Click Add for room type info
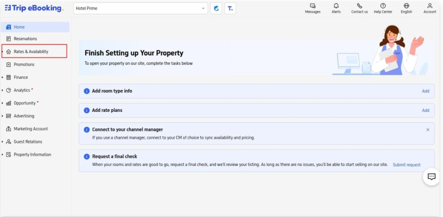The height and width of the screenshot is (217, 443). (425, 91)
